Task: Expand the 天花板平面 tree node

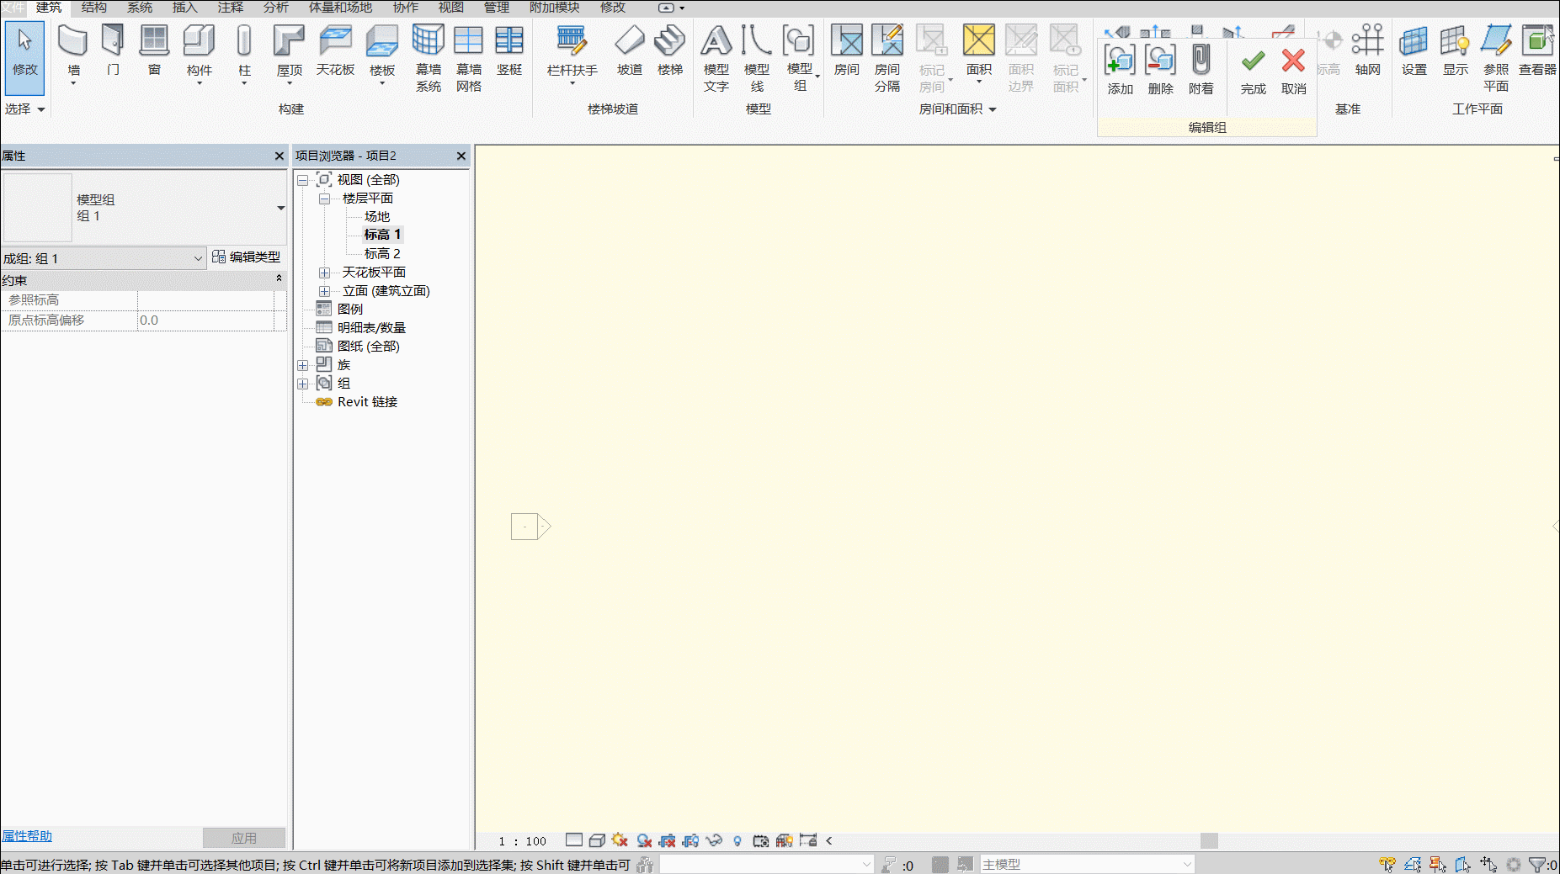Action: point(324,273)
